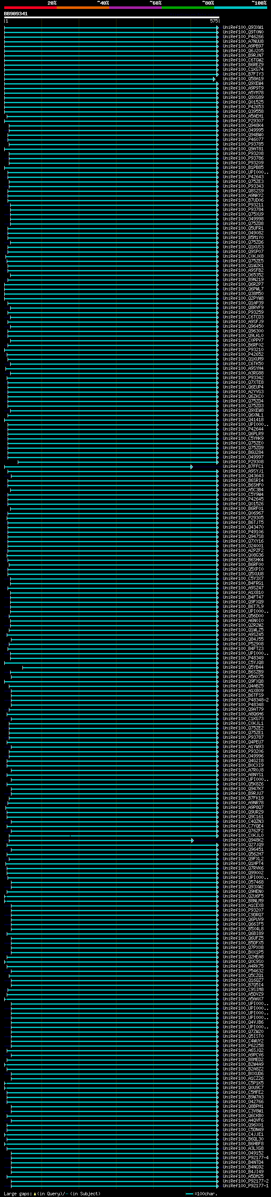The height and width of the screenshot is (1197, 271).
Task: Open hit UniRef100_B7FIY3
Action: pyautogui.click(x=243, y=74)
